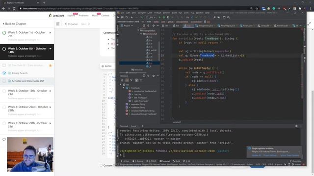The image size is (314, 176).
Task: Toggle the Week 4 completion circle
Action: (4, 107)
